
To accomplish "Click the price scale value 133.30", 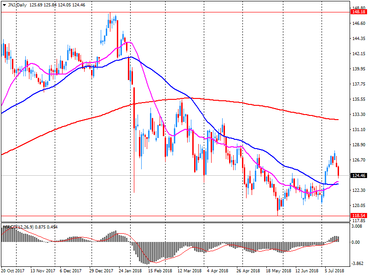I will point(359,114).
